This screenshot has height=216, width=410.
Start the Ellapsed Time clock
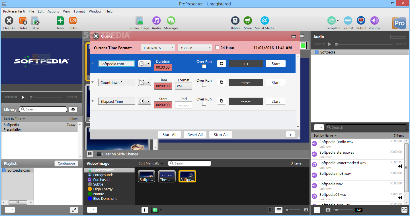[x=276, y=101]
